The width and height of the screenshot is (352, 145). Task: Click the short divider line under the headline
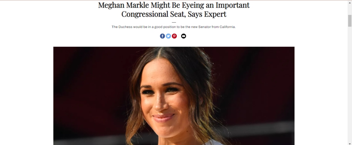tap(174, 22)
